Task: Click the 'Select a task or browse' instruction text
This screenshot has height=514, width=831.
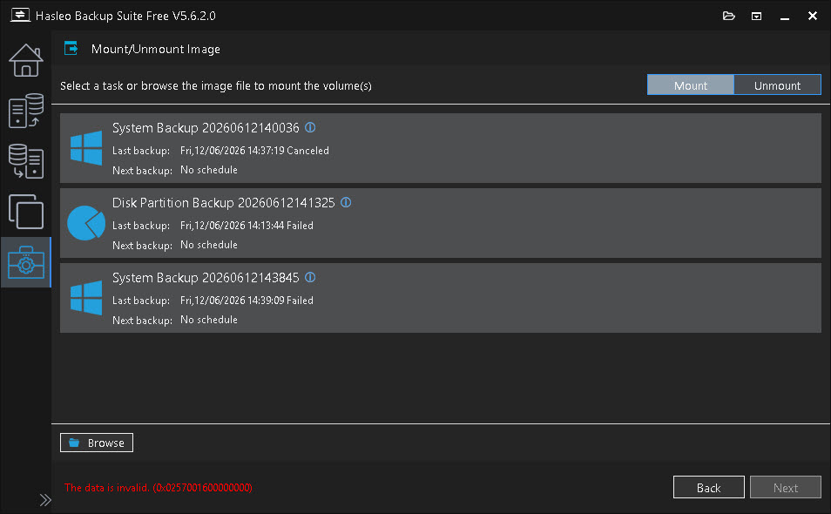Action: (x=216, y=86)
